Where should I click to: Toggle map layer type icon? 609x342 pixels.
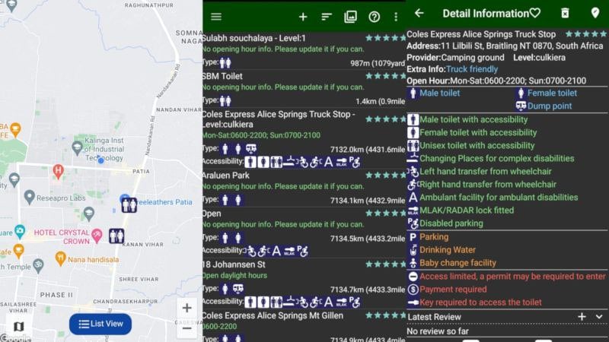pyautogui.click(x=18, y=326)
